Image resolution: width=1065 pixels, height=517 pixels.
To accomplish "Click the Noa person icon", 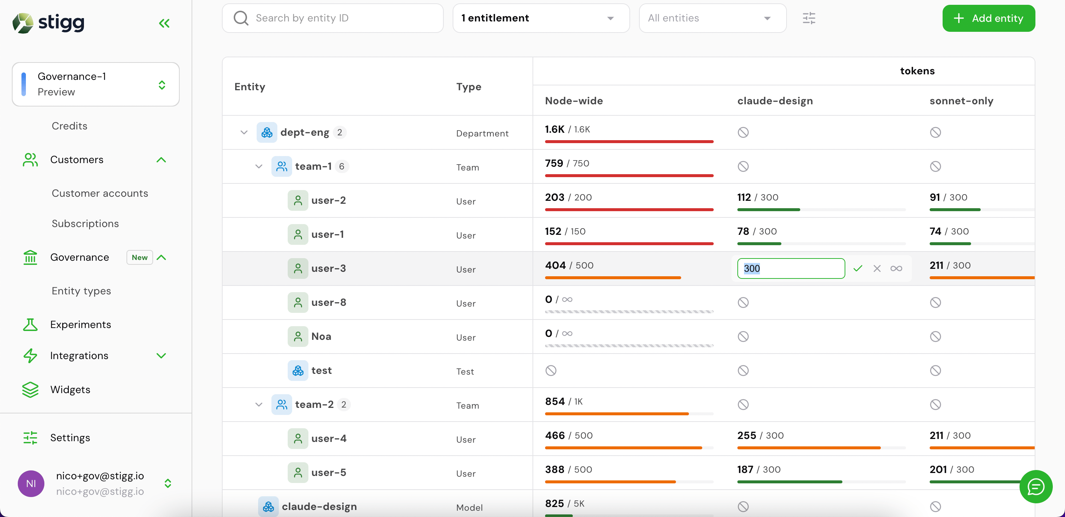I will coord(298,336).
